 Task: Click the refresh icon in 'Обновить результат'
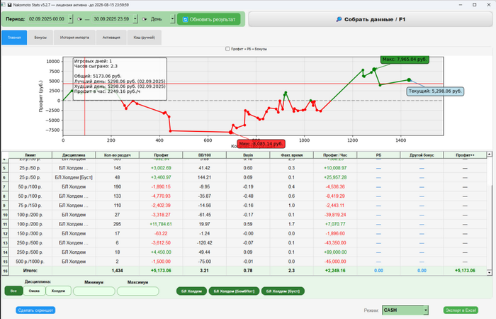(186, 19)
